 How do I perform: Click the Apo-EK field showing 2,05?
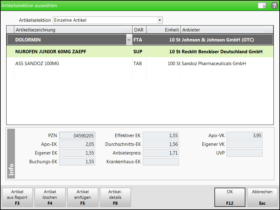tap(77, 144)
